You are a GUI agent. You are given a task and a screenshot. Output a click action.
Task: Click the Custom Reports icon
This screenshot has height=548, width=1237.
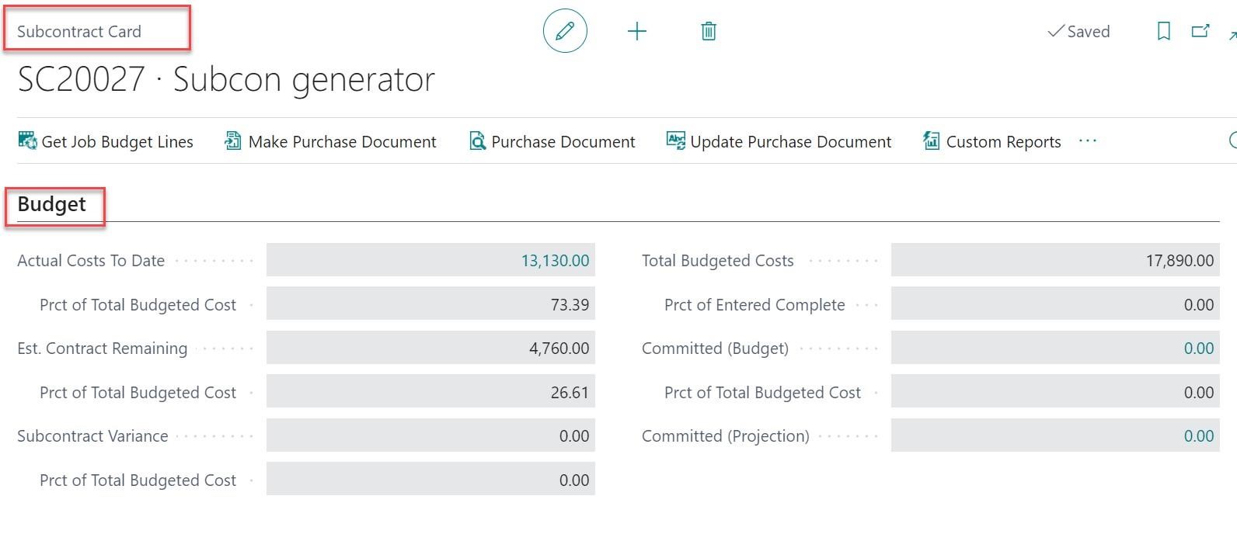931,141
